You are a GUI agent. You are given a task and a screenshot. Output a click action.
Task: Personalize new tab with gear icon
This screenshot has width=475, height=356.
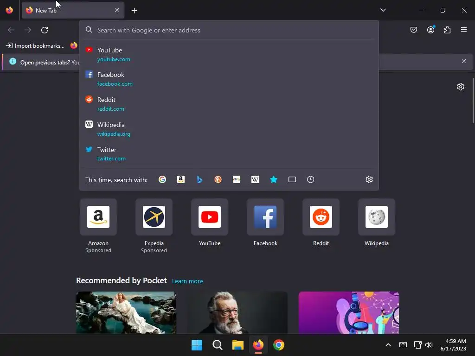click(461, 87)
